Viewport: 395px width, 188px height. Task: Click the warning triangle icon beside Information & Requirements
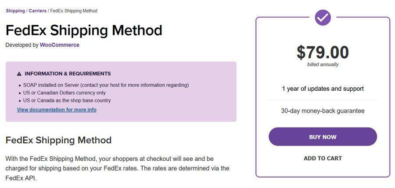(x=19, y=74)
